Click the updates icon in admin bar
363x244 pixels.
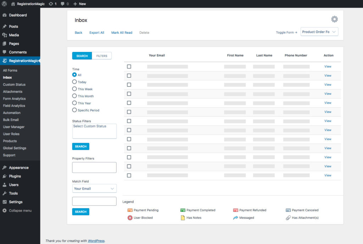tap(51, 4)
